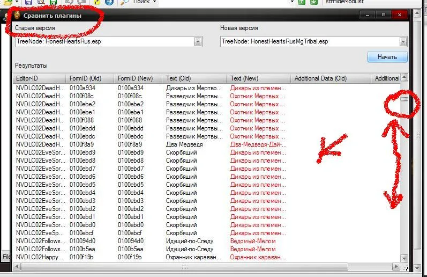The width and height of the screenshot is (427, 277).
Task: Select FormID (Old) cell 0100f8a9
Action: 81,144
